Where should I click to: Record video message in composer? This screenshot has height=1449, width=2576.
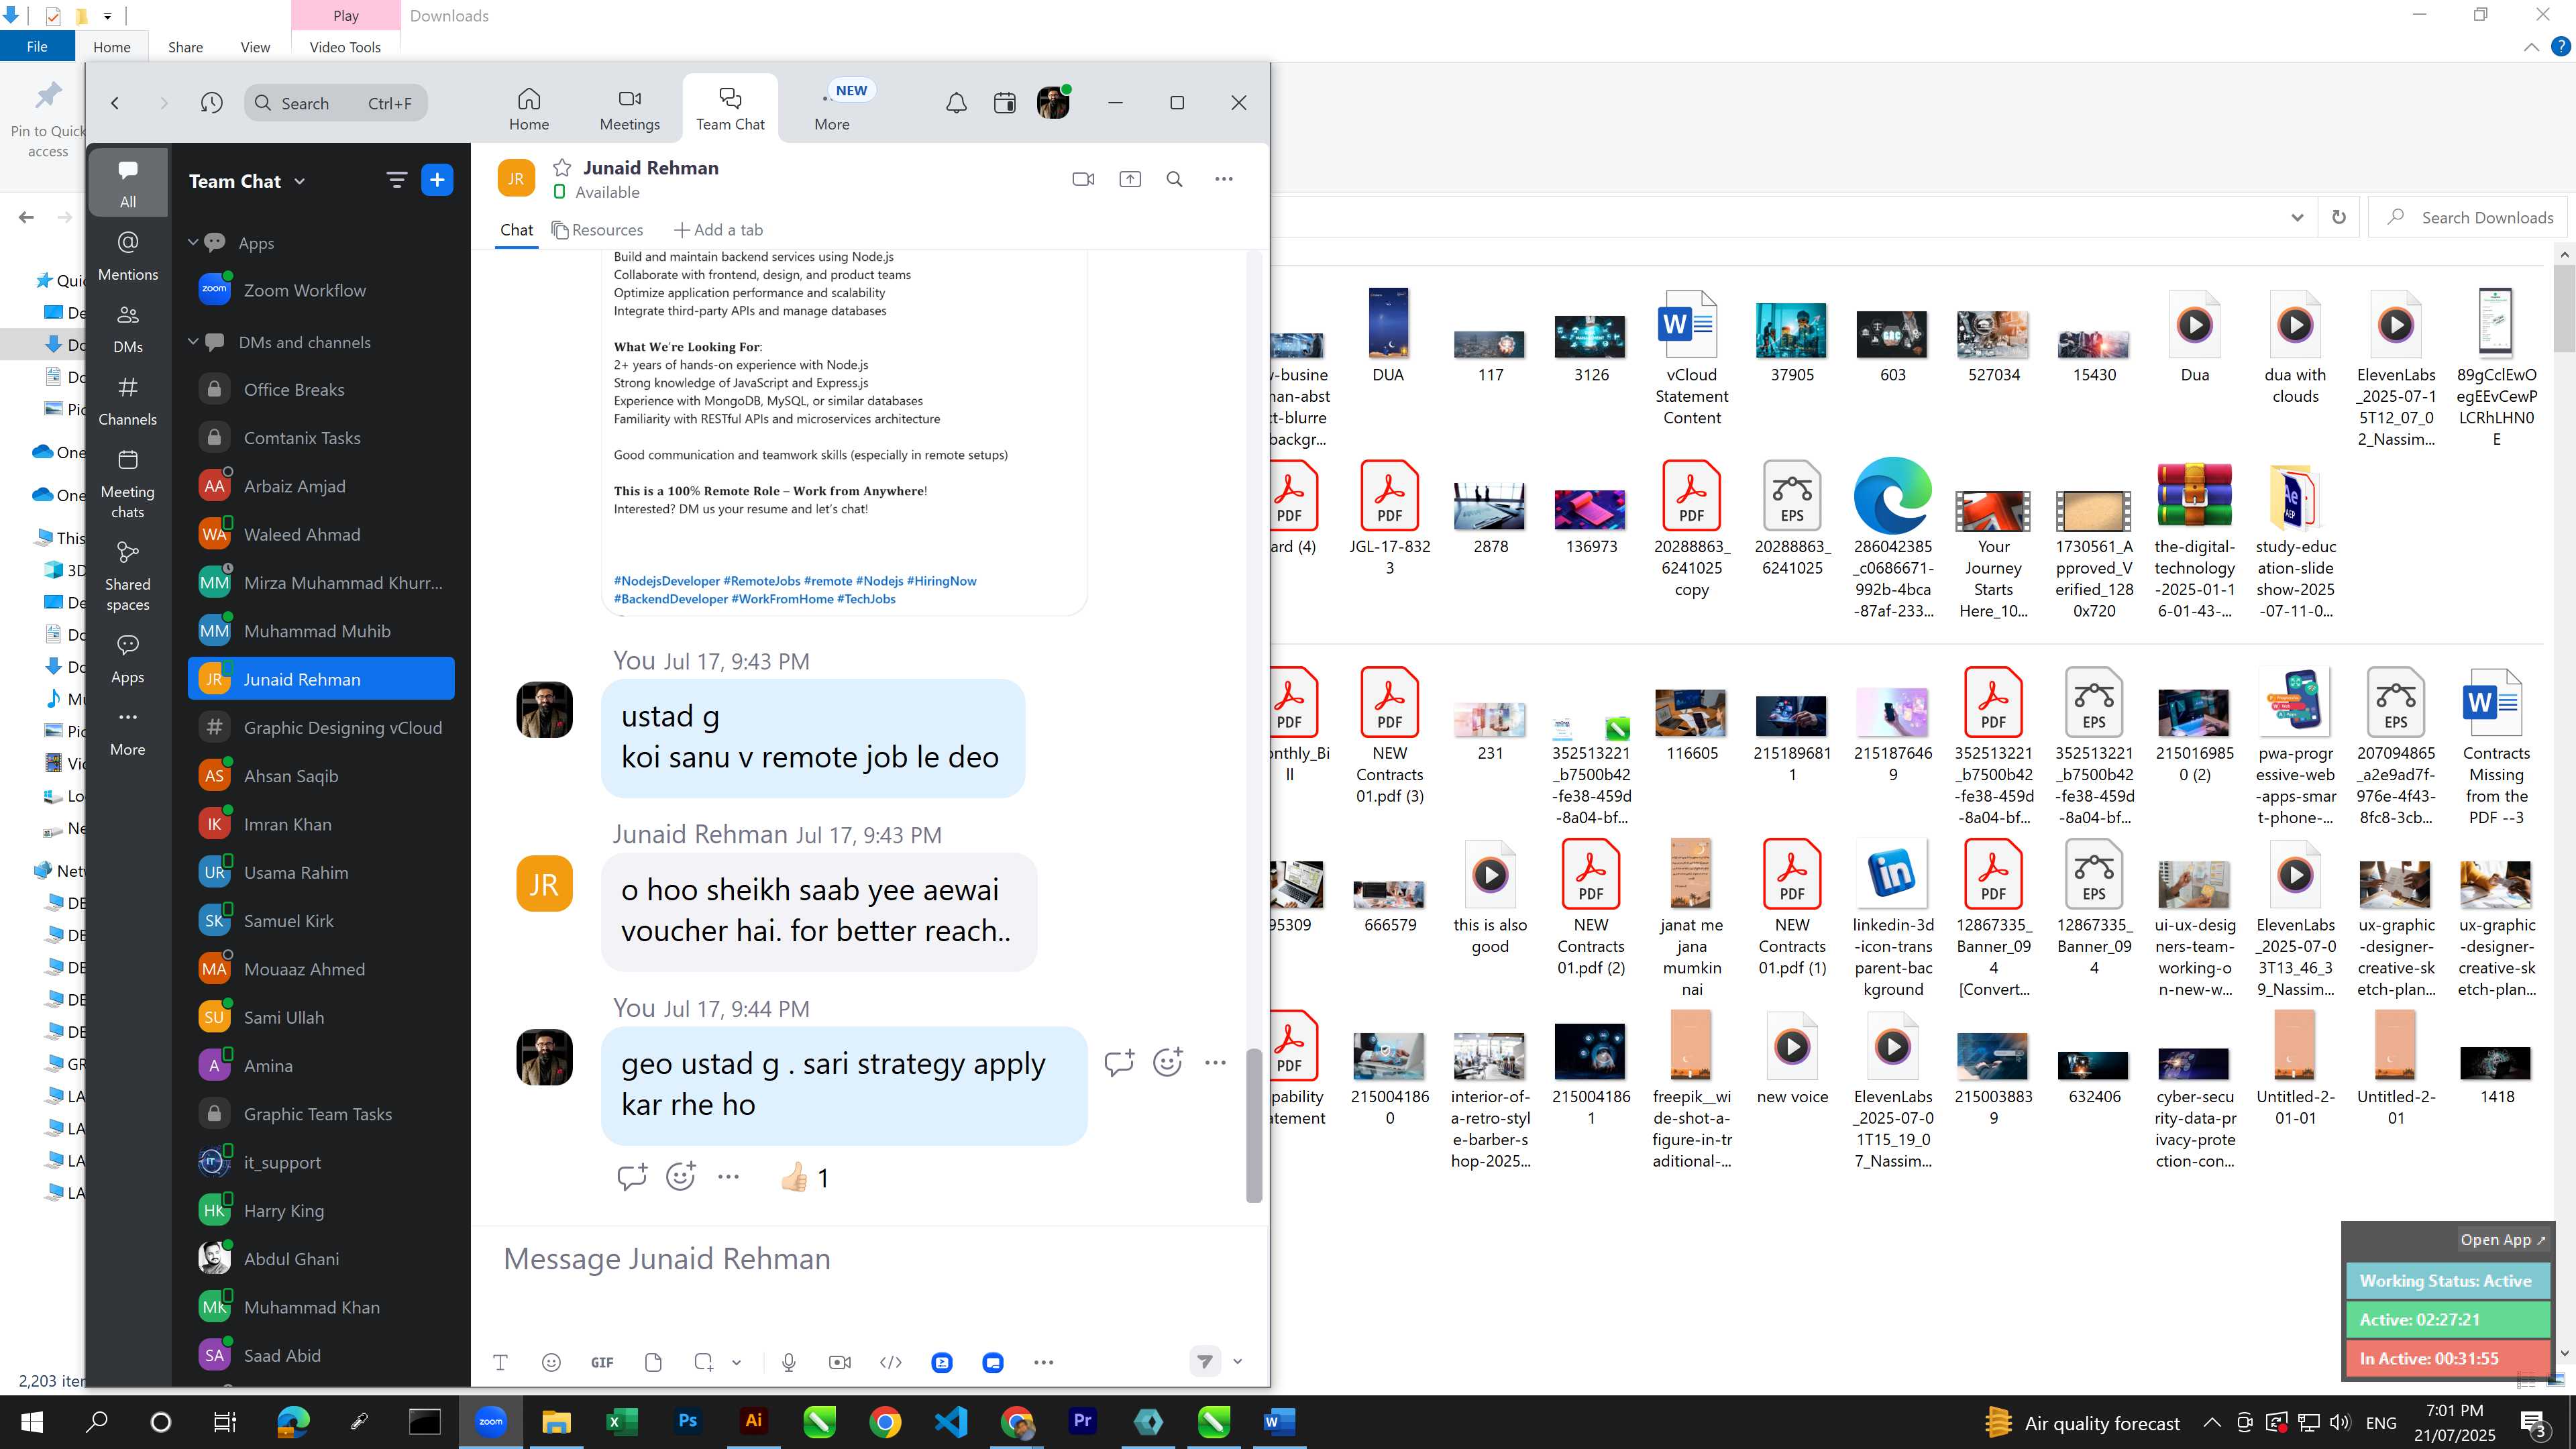[x=840, y=1362]
